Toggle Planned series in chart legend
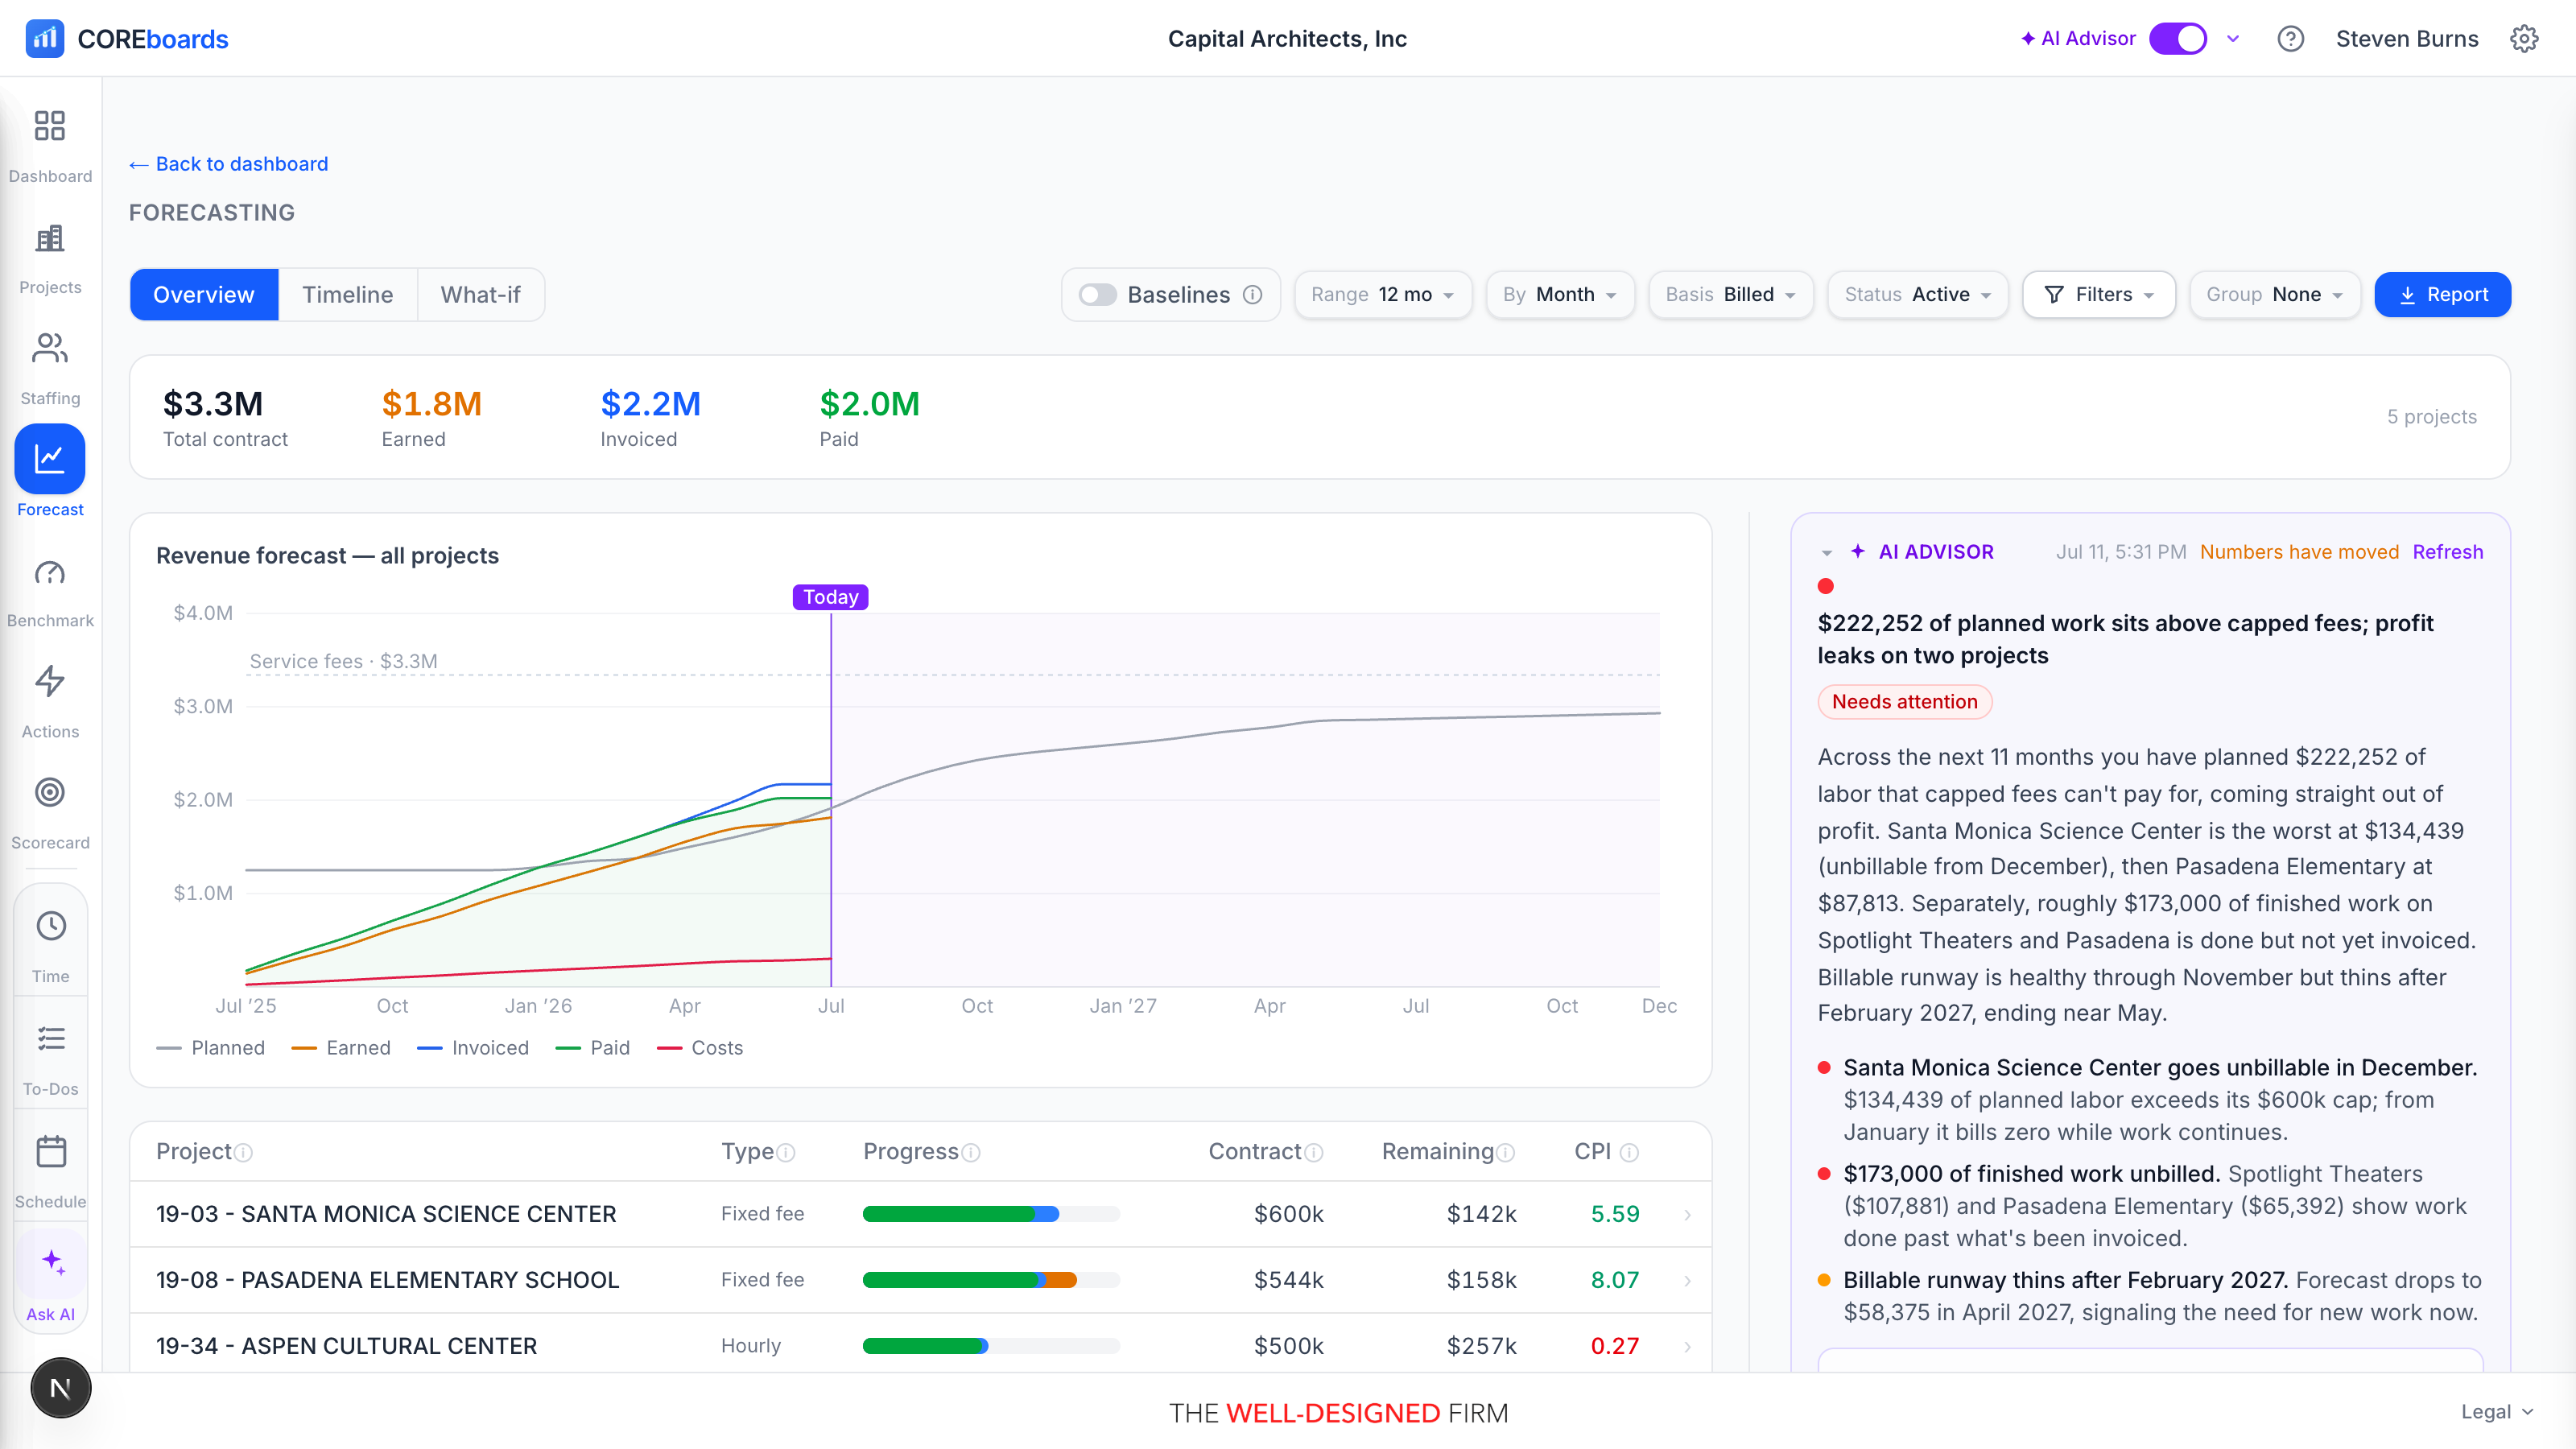 211,1048
